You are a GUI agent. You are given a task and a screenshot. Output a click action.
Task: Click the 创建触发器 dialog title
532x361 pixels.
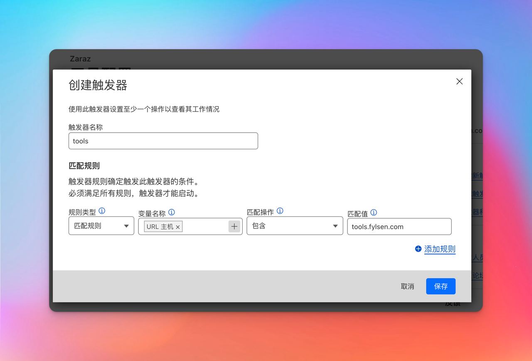point(98,85)
